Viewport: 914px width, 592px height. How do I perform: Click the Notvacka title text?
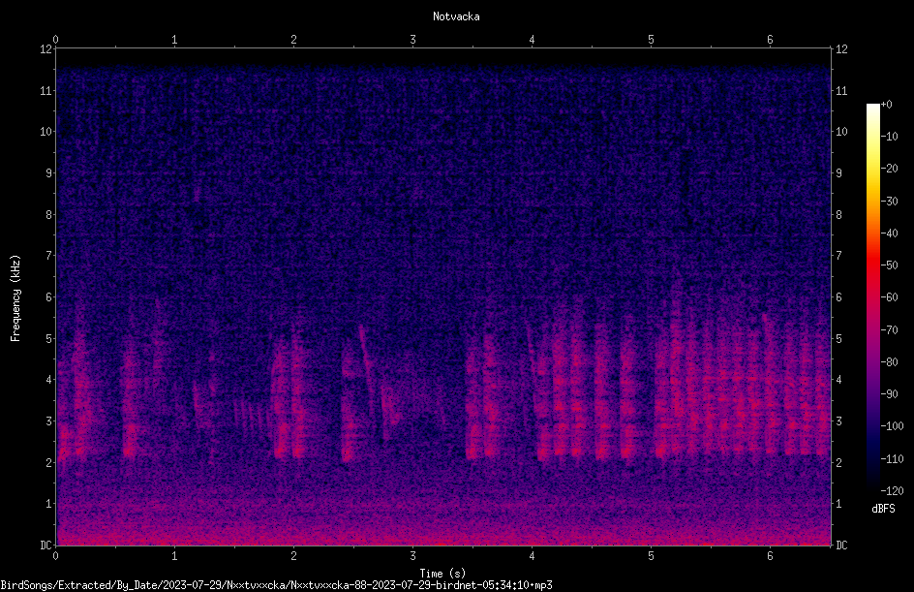[456, 16]
